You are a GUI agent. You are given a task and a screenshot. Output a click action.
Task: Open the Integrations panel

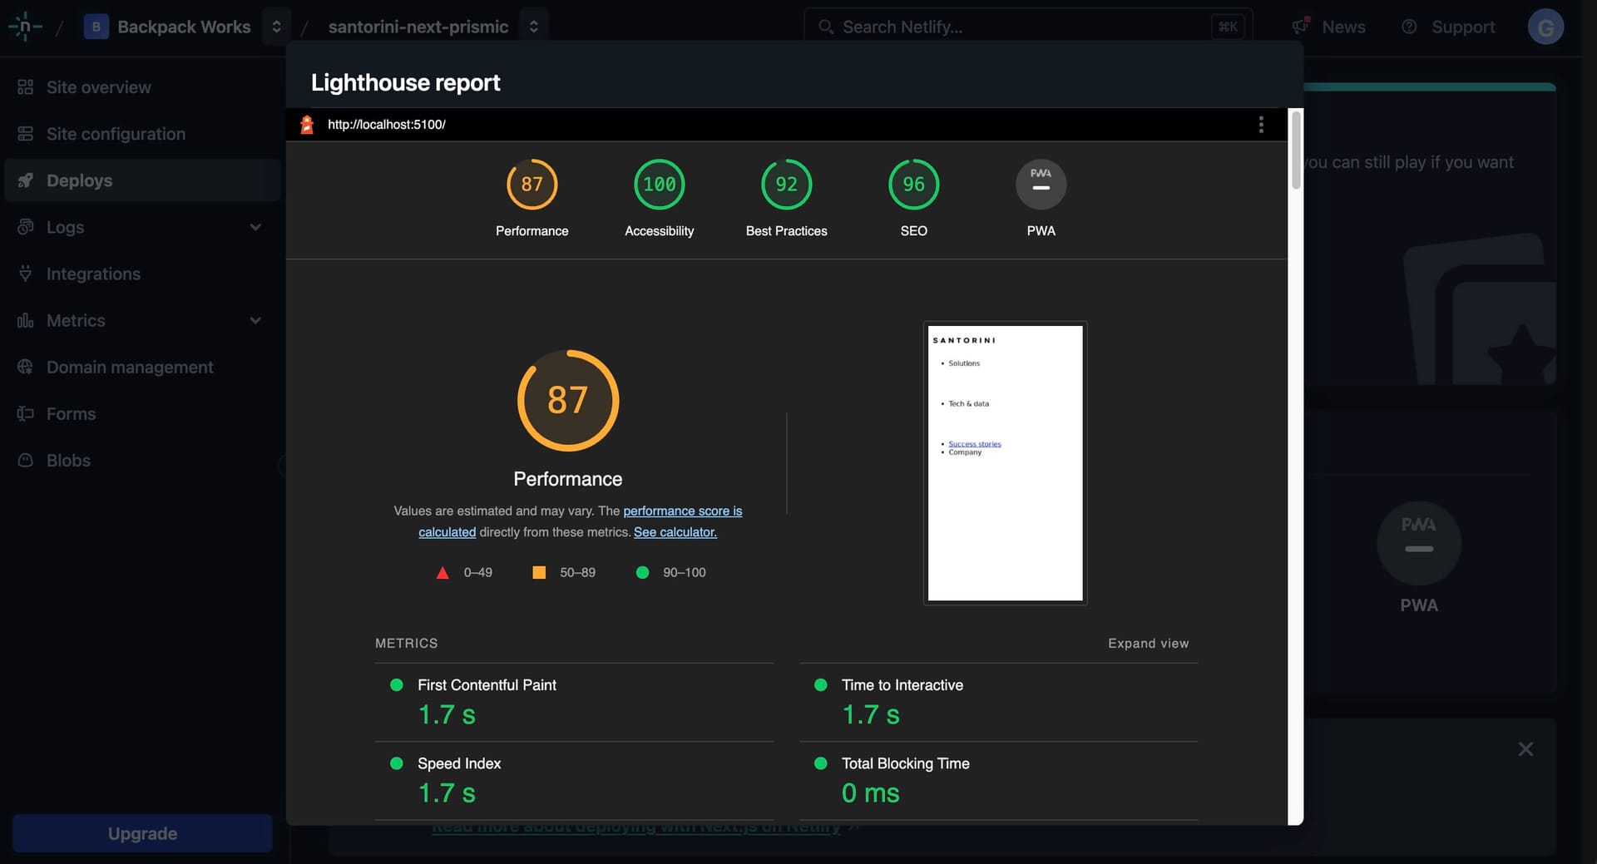pos(93,274)
